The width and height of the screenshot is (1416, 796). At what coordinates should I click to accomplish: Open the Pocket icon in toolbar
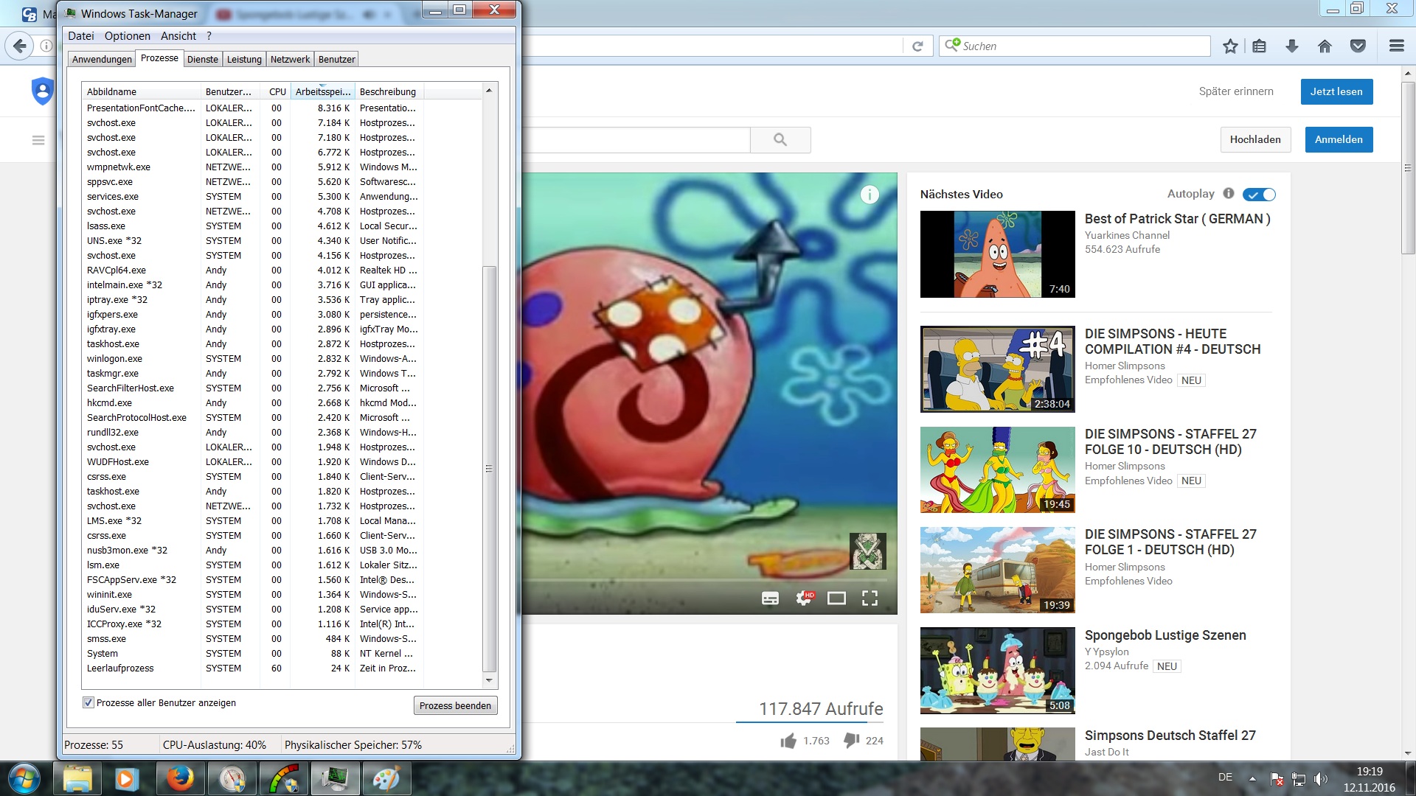pos(1358,46)
